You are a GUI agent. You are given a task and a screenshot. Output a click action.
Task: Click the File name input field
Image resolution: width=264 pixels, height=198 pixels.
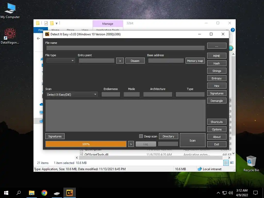126,48
